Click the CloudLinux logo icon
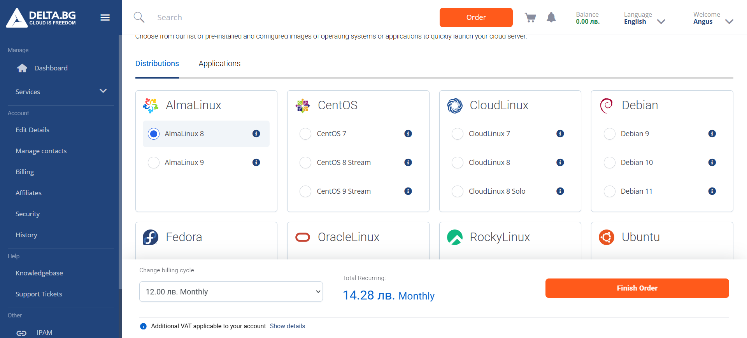The image size is (747, 338). click(x=454, y=105)
